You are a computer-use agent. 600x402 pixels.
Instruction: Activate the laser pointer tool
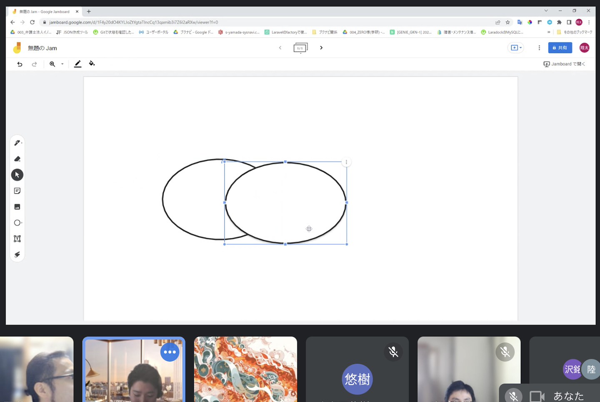[17, 255]
